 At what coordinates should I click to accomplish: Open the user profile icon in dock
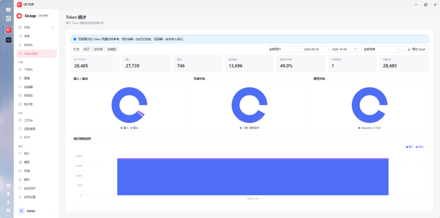(x=9, y=202)
